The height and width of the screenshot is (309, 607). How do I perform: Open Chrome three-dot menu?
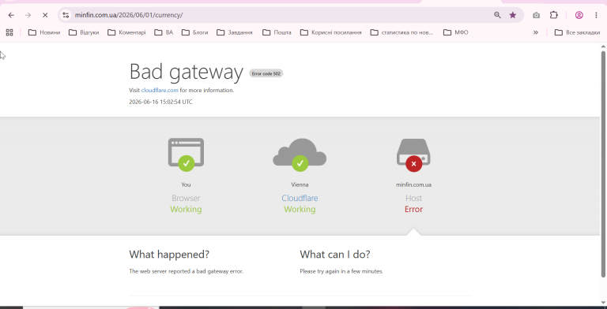click(x=596, y=15)
